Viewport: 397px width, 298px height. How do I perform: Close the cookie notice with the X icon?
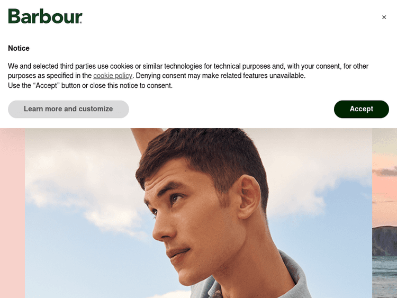[x=384, y=17]
